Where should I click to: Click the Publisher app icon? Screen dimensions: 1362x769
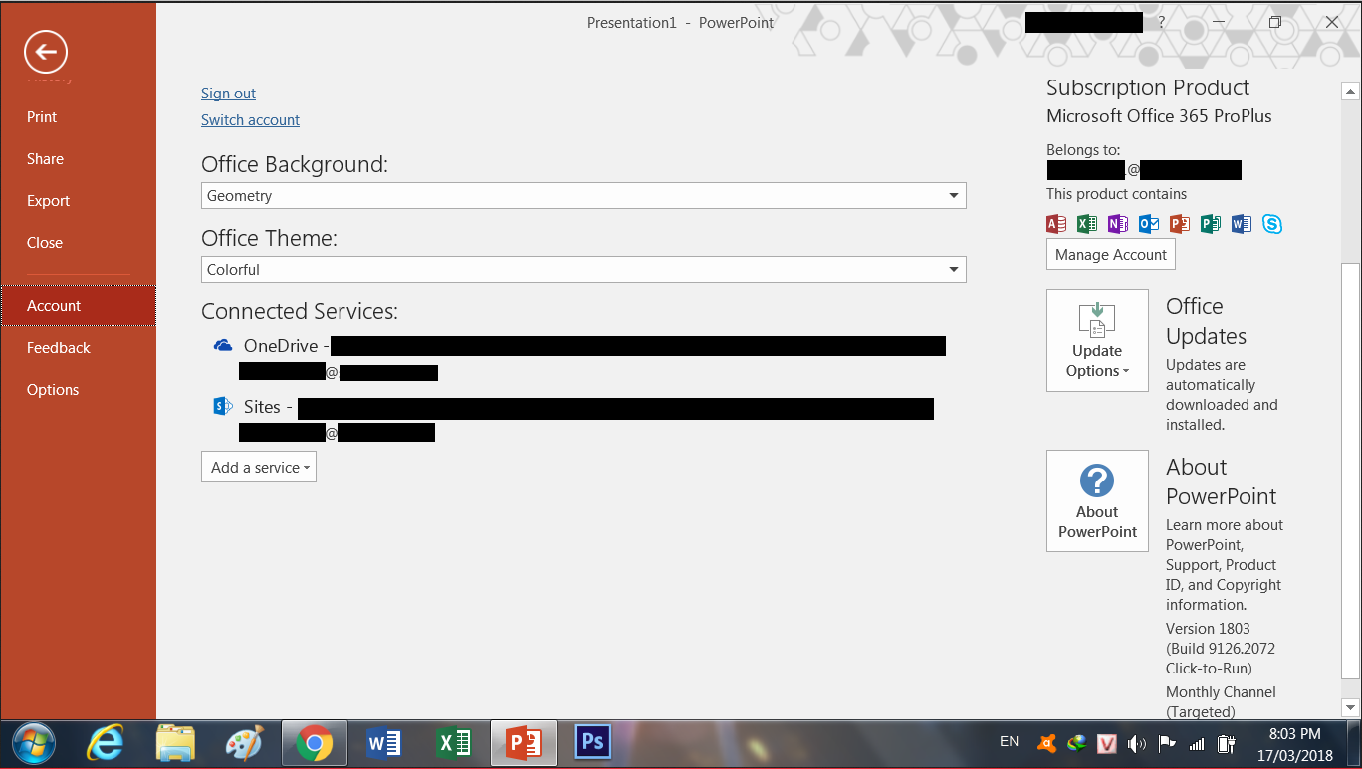pos(1211,224)
